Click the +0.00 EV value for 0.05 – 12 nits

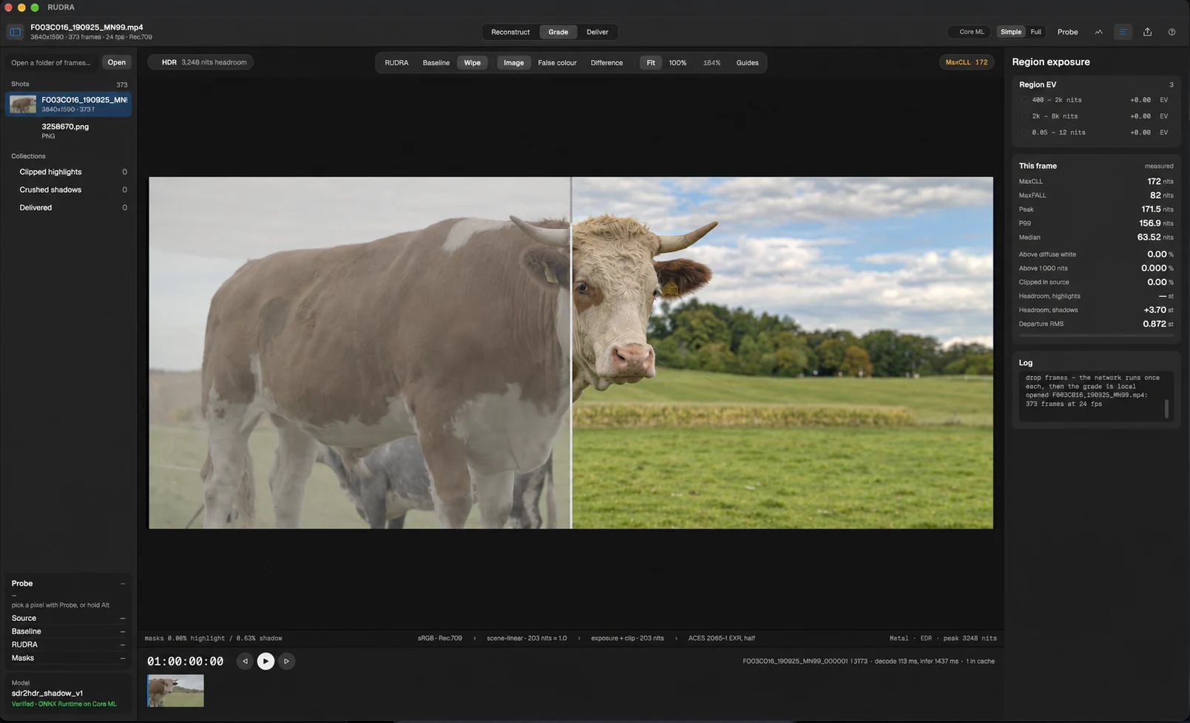pos(1140,132)
